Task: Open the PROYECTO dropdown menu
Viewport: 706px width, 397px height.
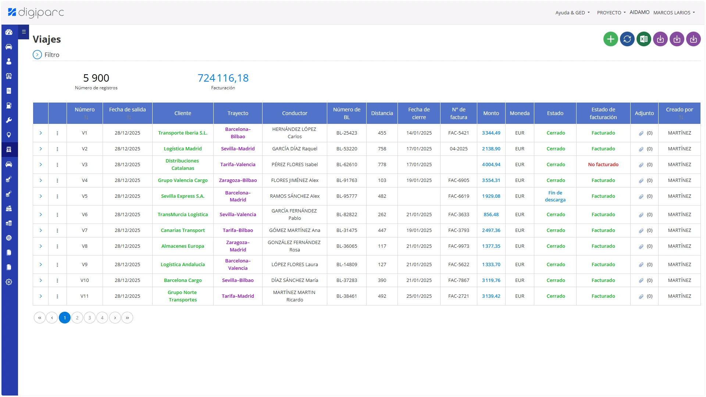Action: pos(611,12)
